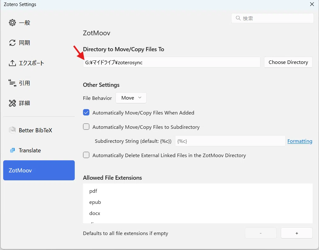The image size is (319, 250).
Task: Select the epub extension row
Action: point(198,202)
